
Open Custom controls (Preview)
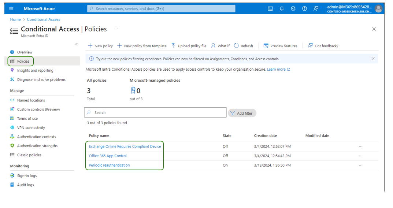[x=38, y=109]
